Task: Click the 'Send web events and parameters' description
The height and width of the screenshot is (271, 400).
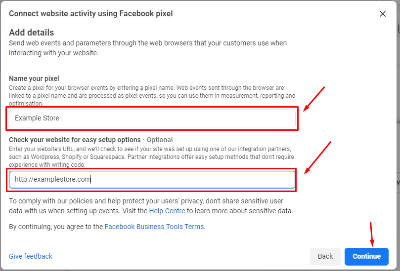Action: (x=148, y=48)
